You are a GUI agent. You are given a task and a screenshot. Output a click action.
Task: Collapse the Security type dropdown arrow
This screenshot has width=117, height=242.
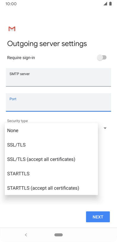[x=105, y=128]
